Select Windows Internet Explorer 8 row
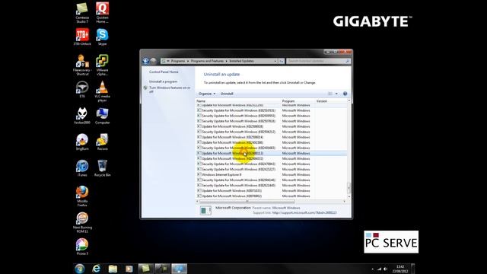This screenshot has height=274, width=487. pyautogui.click(x=272, y=174)
